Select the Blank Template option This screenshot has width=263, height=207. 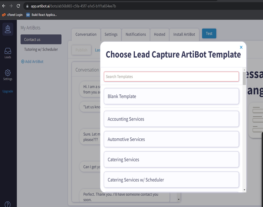pos(171,96)
